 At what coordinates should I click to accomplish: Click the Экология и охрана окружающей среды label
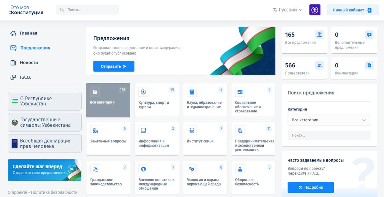coord(204,182)
